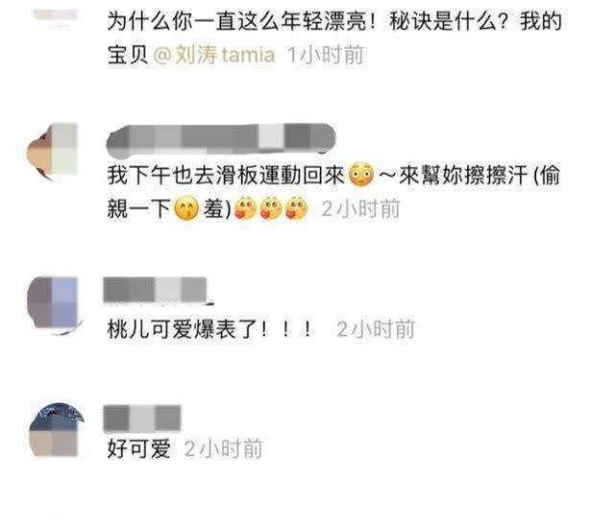Open avatar of the 好可爱 commenter
615x527 pixels.
[x=55, y=430]
